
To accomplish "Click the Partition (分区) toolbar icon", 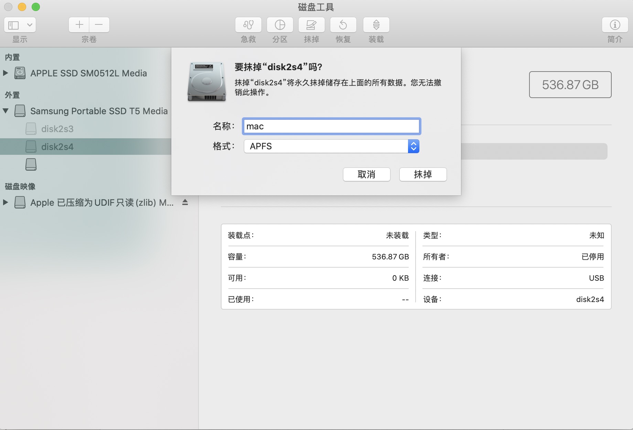I will [x=280, y=25].
